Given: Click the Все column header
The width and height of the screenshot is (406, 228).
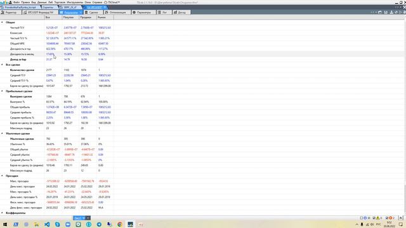Looking at the screenshot, I should tap(53, 17).
